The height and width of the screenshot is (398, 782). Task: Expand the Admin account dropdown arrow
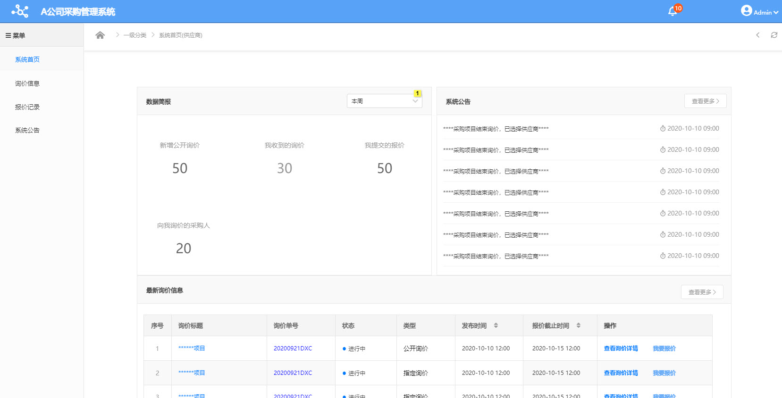click(x=776, y=12)
